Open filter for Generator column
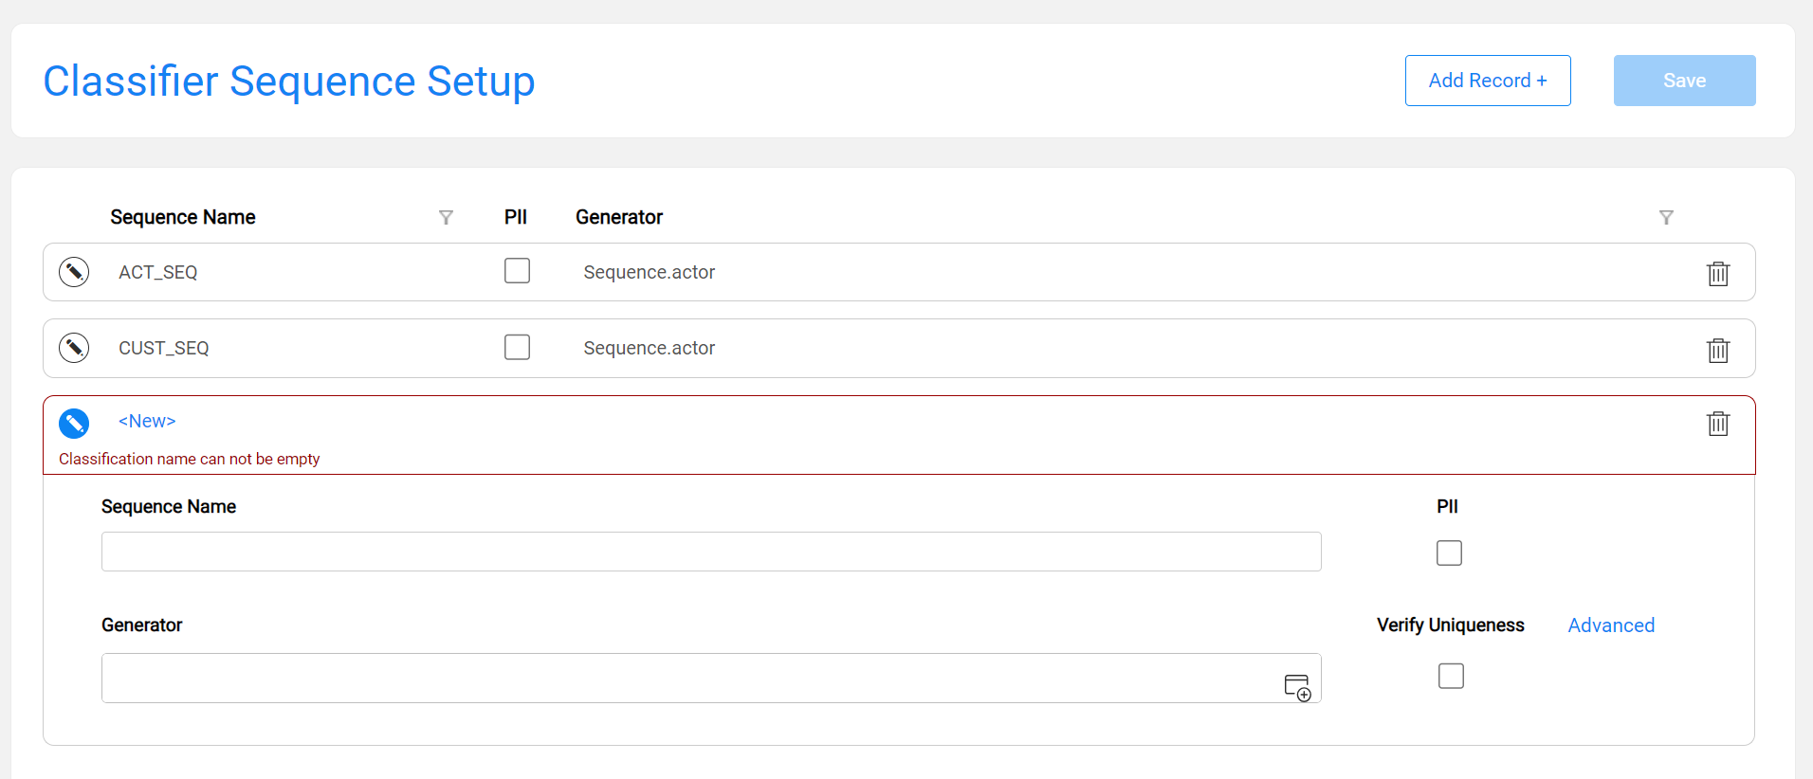The image size is (1813, 779). [x=1666, y=218]
